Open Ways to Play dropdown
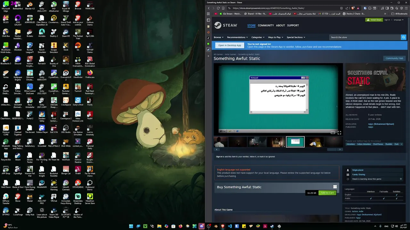 (x=275, y=37)
